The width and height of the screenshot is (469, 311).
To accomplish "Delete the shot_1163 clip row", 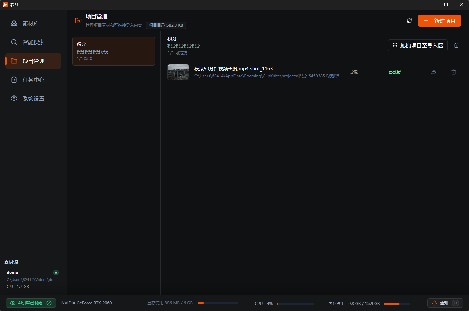I will coord(454,72).
